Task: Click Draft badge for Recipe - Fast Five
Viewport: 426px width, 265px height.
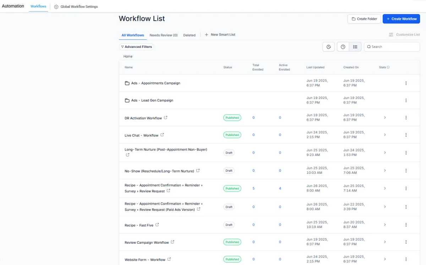Action: [229, 225]
